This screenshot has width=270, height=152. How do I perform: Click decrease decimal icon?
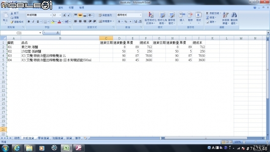(x=140, y=22)
